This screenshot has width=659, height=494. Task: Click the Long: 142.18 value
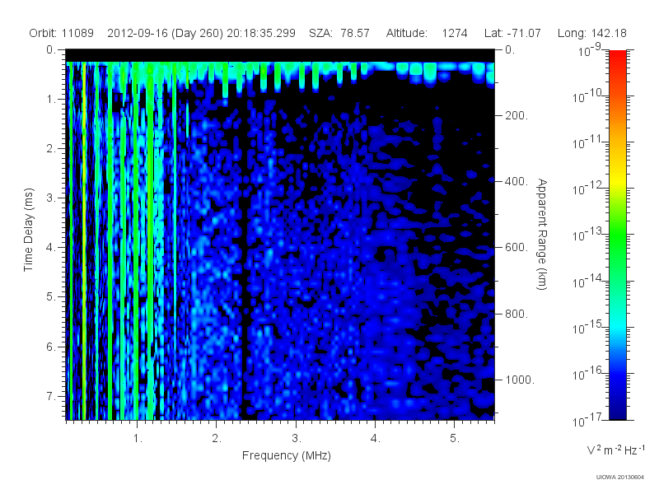click(591, 33)
